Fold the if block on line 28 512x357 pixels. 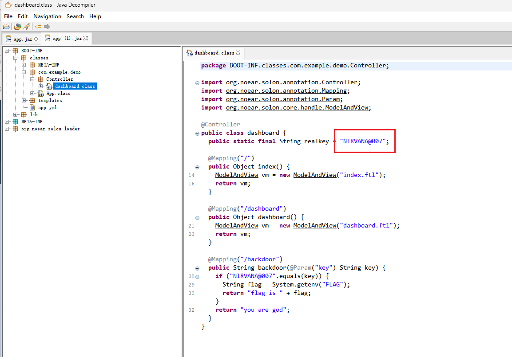point(197,277)
